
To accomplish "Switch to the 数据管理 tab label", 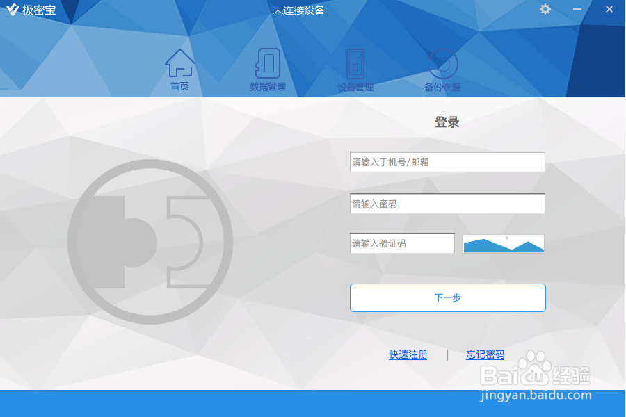I will [267, 88].
